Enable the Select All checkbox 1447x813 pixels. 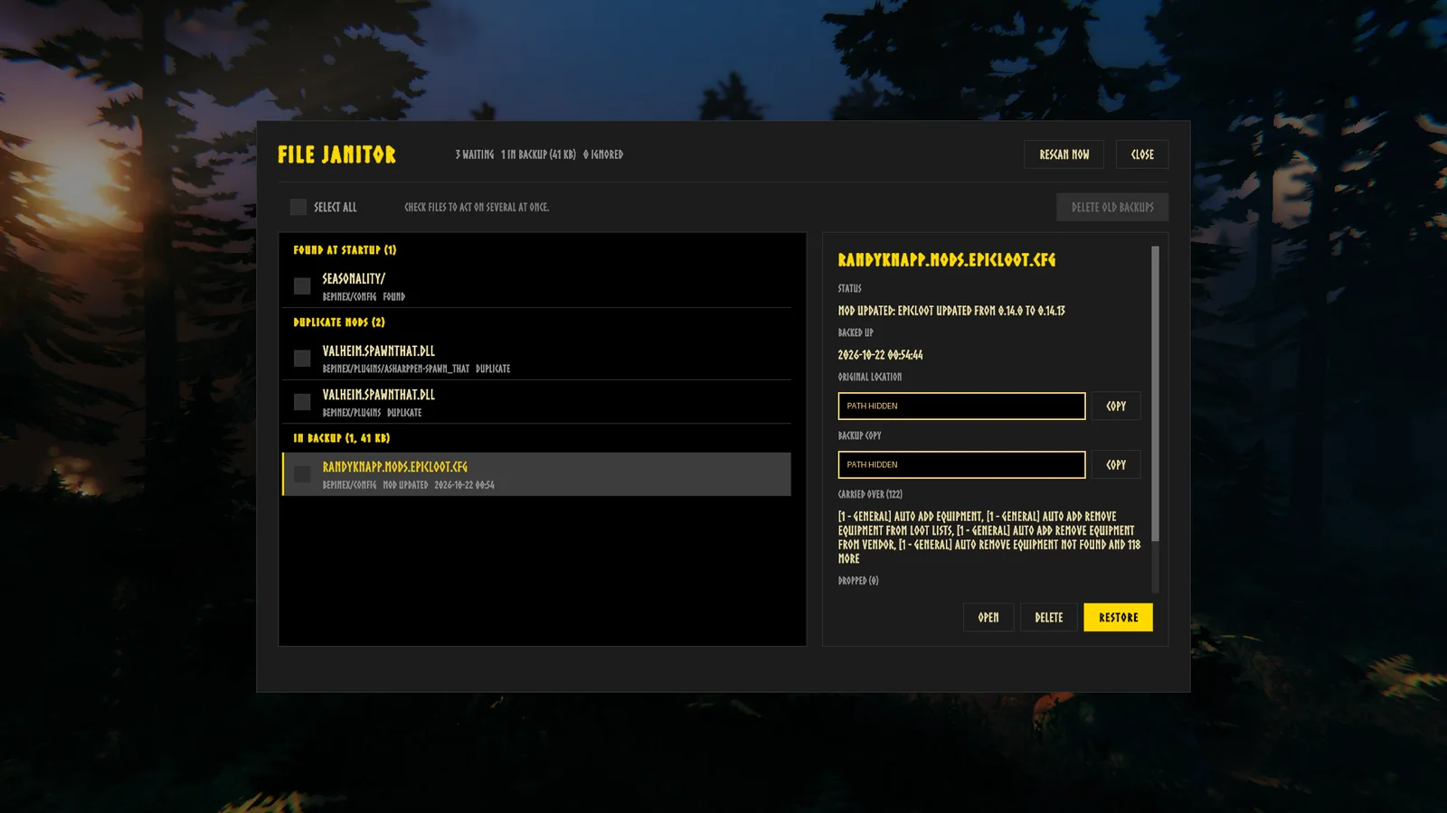click(298, 207)
